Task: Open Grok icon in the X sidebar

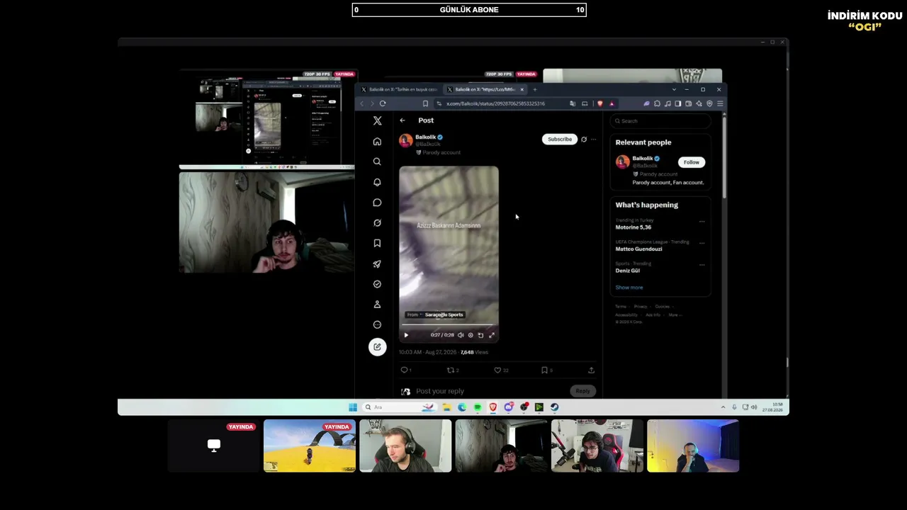Action: (377, 223)
